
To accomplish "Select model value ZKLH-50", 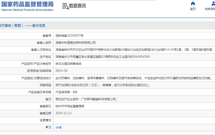I will 61,71.
